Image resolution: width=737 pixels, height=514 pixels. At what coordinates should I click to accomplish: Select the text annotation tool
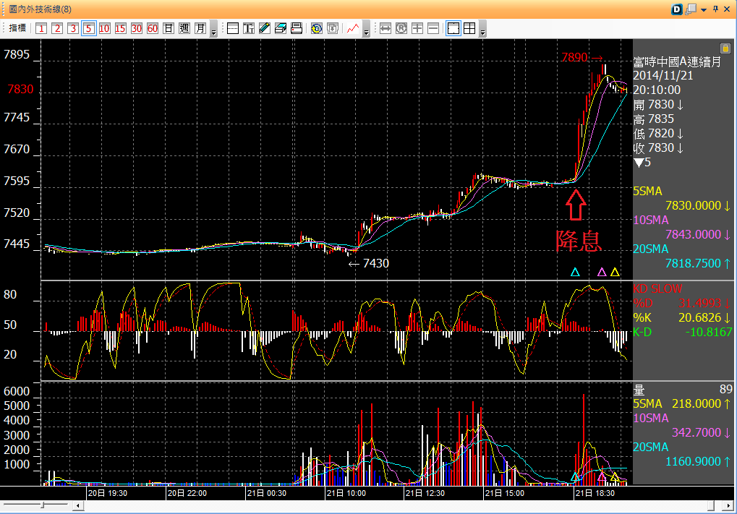(249, 29)
